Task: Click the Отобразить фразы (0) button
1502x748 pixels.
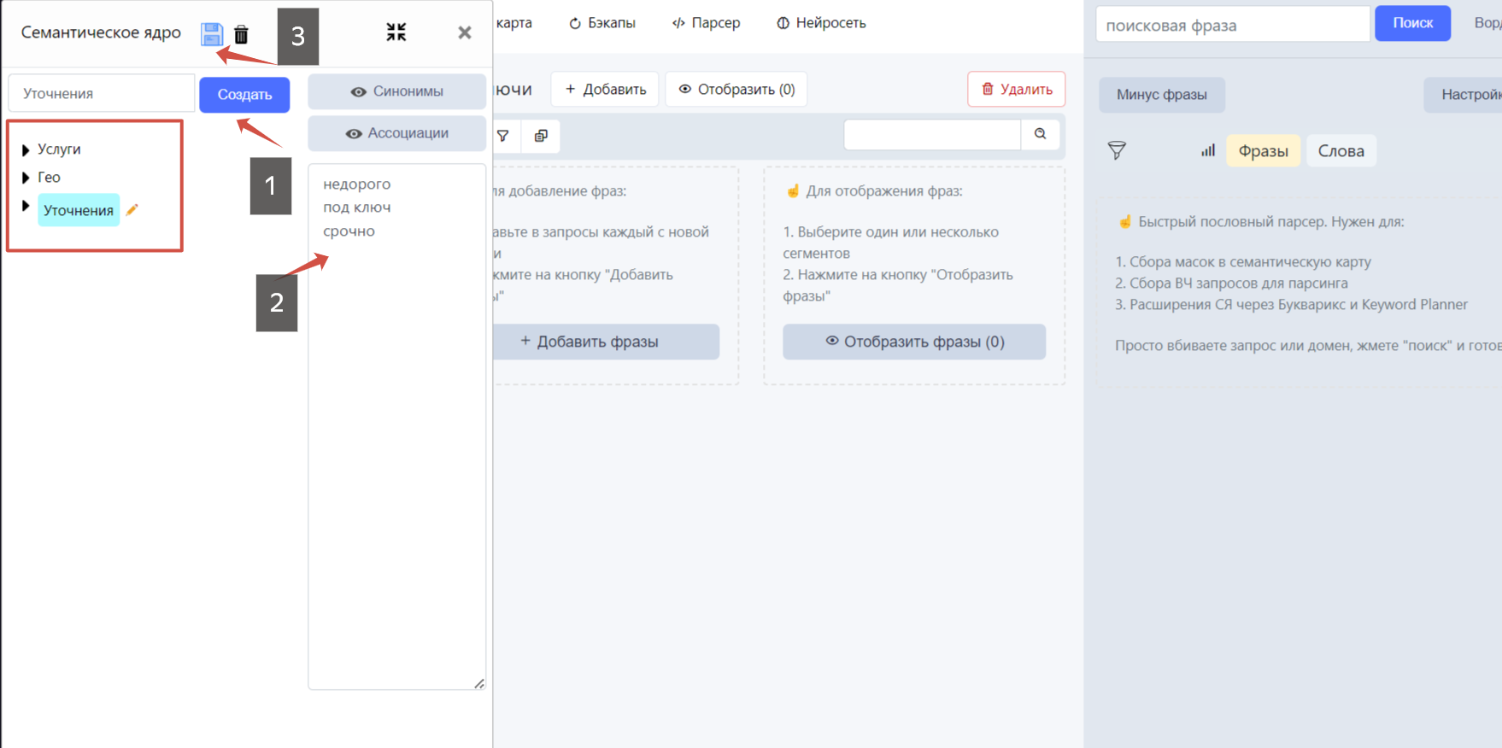Action: point(914,342)
